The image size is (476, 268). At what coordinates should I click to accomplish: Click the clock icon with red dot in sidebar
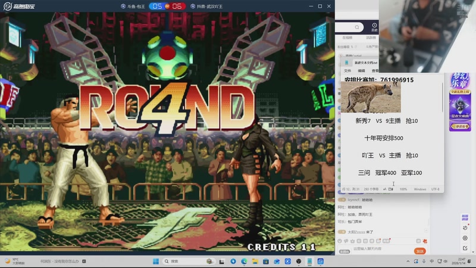click(465, 228)
